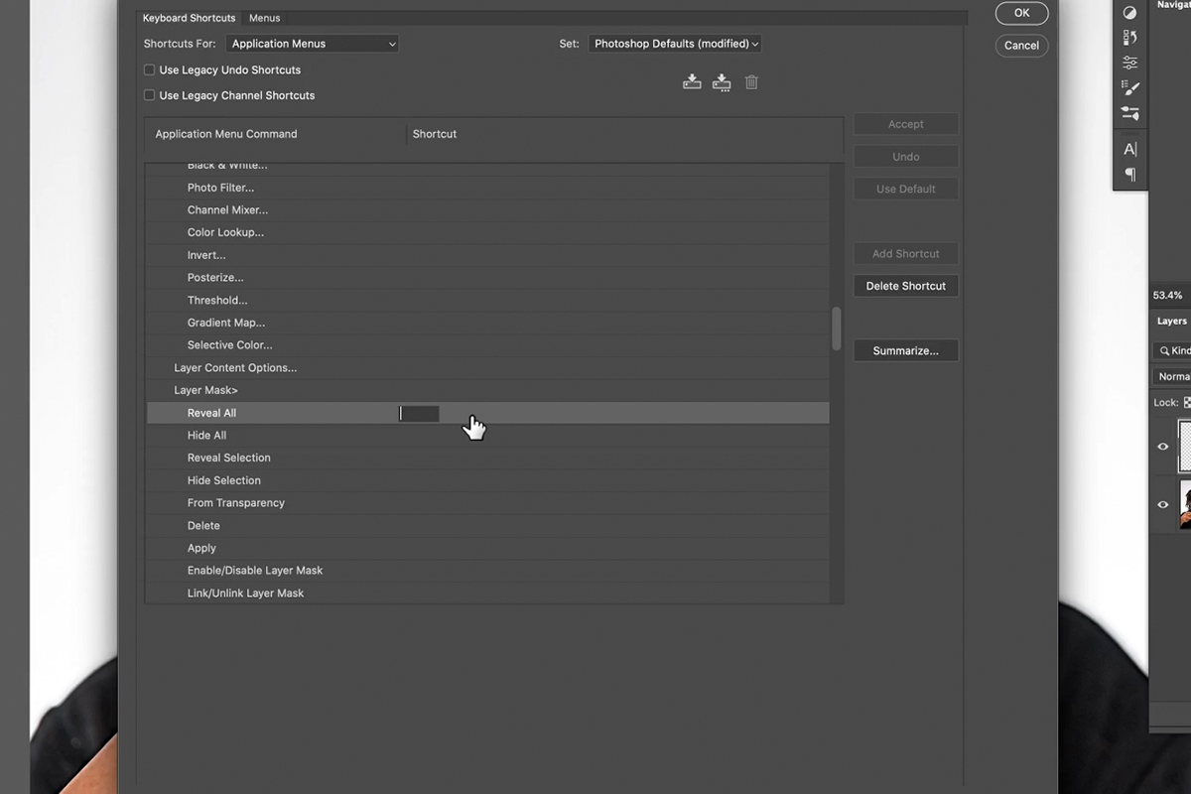Open the Shortcuts For dropdown
The image size is (1191, 794).
pos(312,43)
